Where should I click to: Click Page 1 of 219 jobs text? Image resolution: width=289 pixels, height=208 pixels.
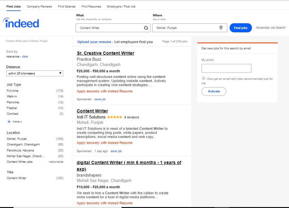coord(175,41)
